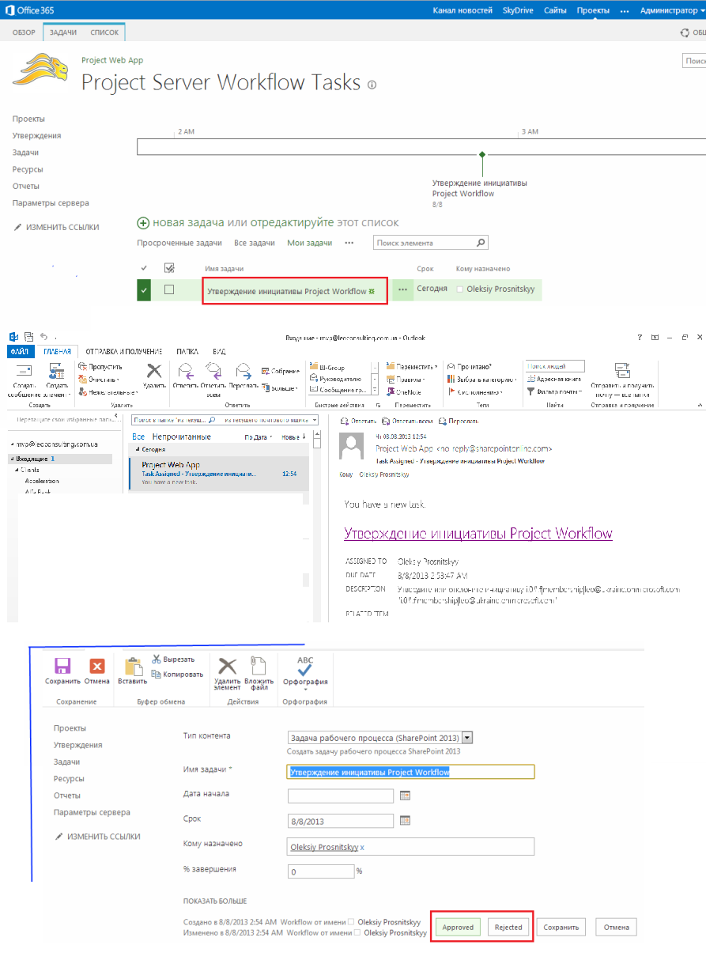Viewport: 706px width, 960px height.
Task: Tick the checkbox in the task row
Action: [169, 290]
